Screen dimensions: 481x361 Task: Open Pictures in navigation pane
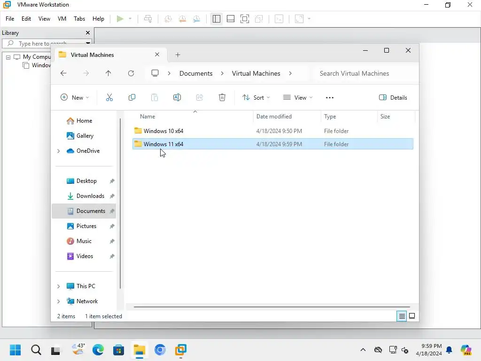pyautogui.click(x=82, y=226)
